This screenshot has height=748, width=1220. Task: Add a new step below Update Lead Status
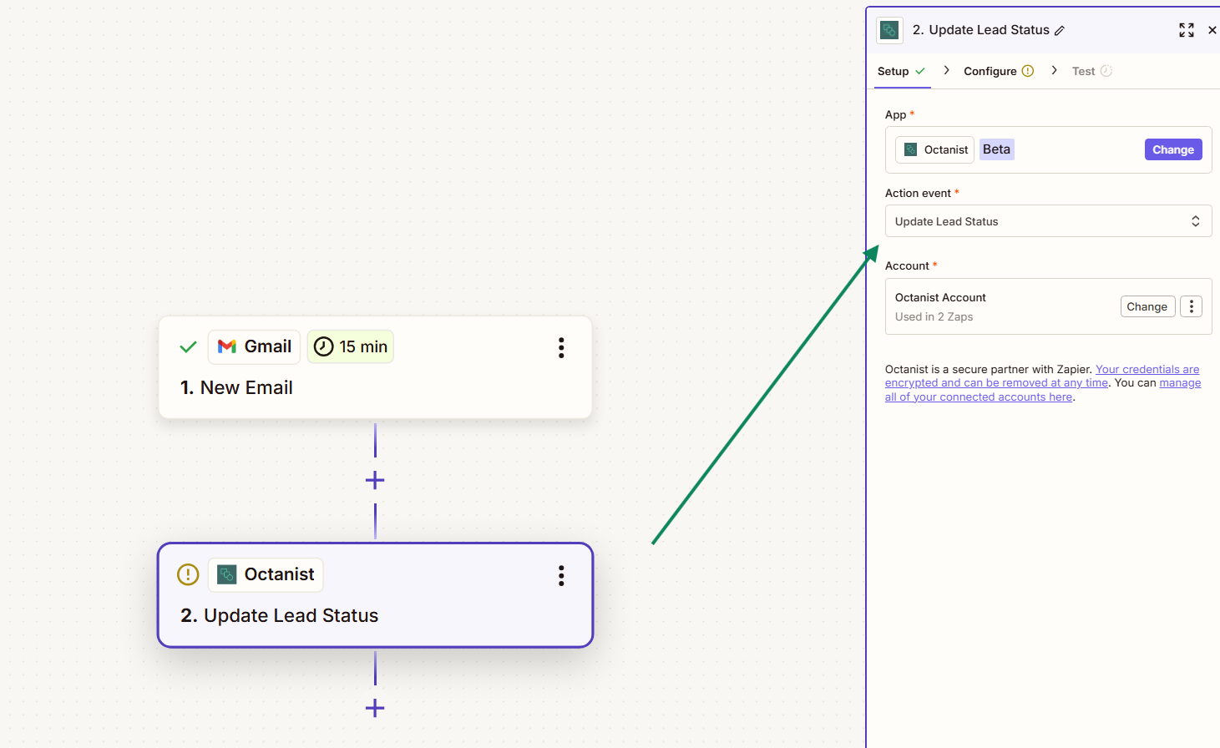(374, 708)
